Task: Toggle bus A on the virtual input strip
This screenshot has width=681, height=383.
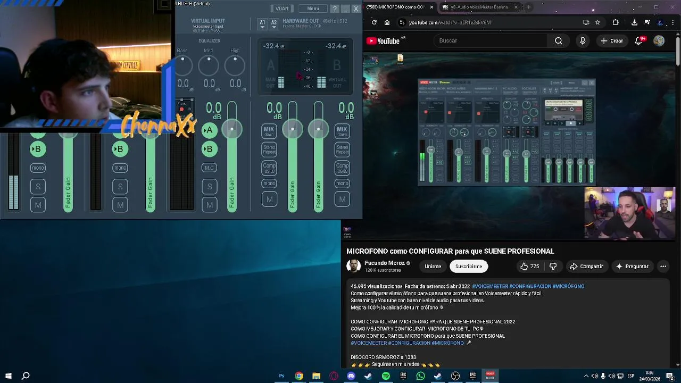Action: click(209, 130)
